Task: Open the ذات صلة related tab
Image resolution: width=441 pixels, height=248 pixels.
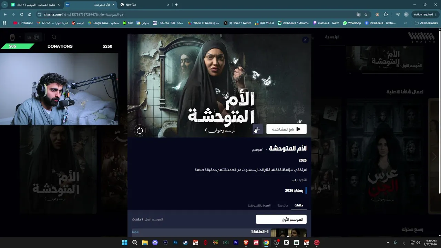Action: (x=283, y=205)
